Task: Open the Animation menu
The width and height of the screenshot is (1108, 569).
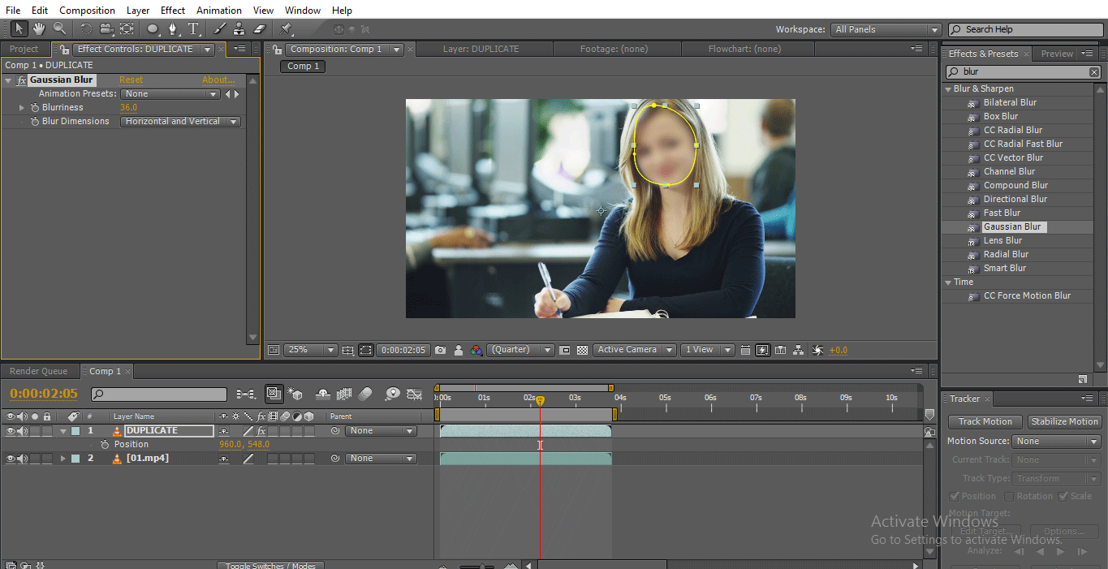Action: 218,10
